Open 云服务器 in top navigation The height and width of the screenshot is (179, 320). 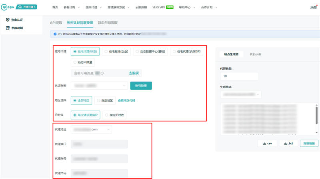(x=141, y=7)
